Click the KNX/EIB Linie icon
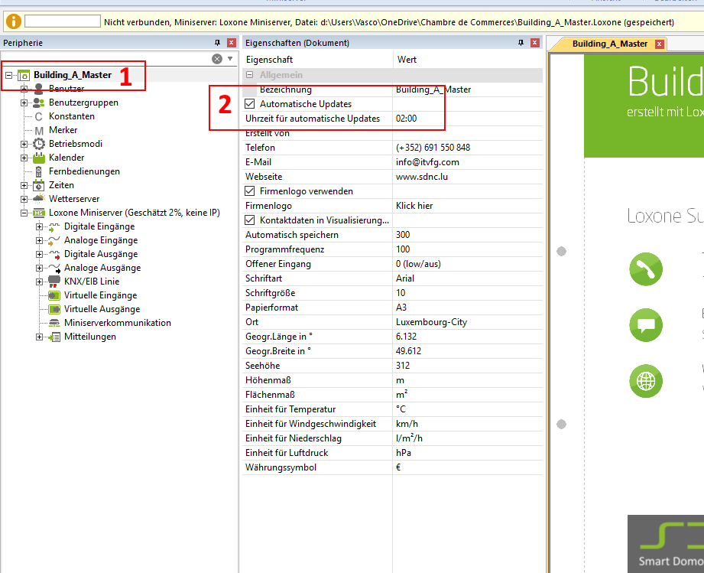 pyautogui.click(x=54, y=282)
